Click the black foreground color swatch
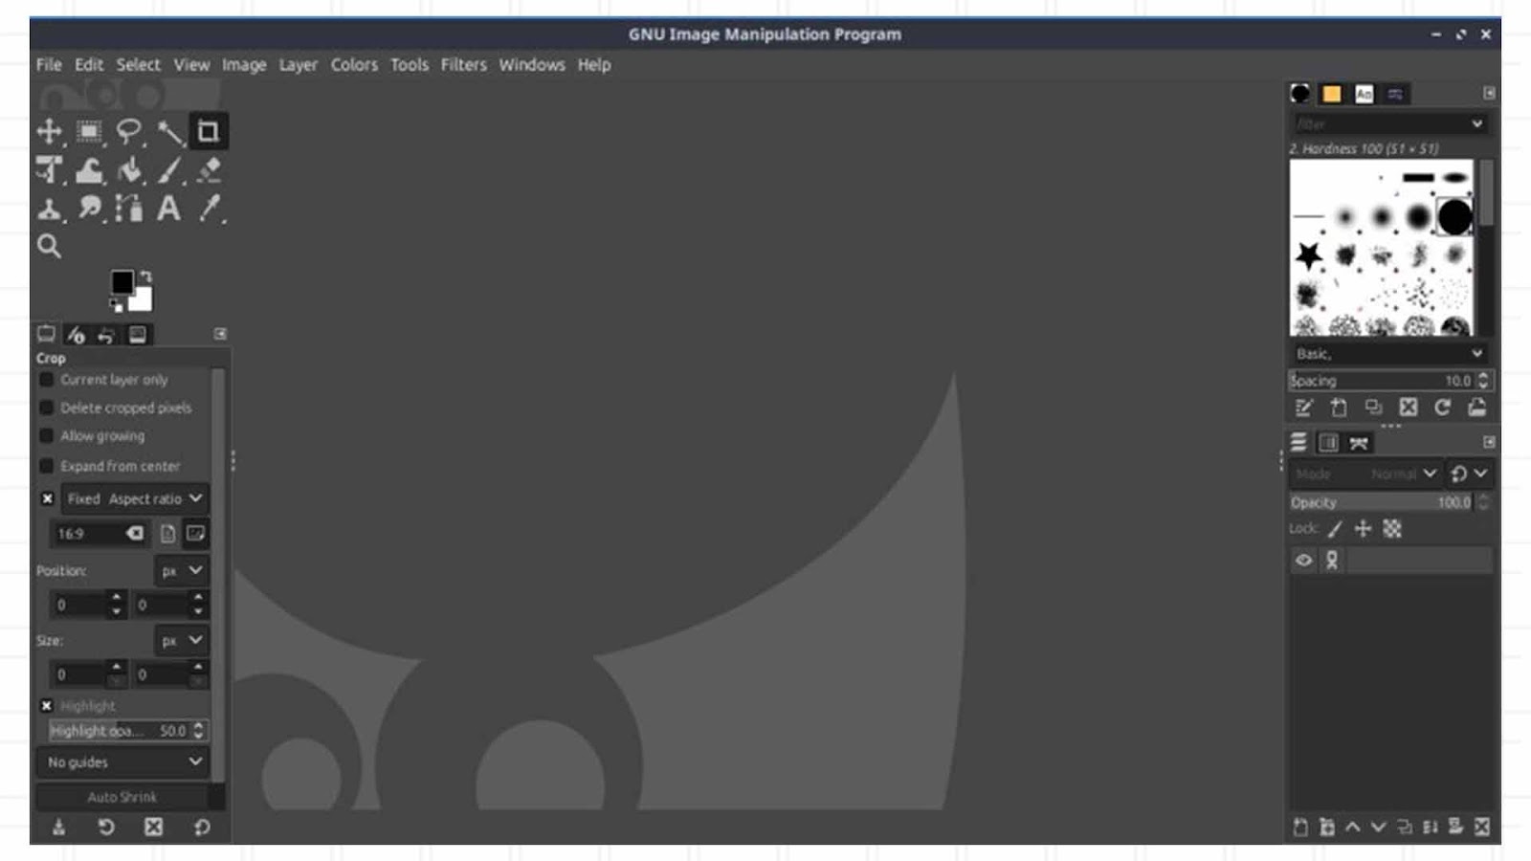Screen dimensions: 1531x861 pos(122,282)
